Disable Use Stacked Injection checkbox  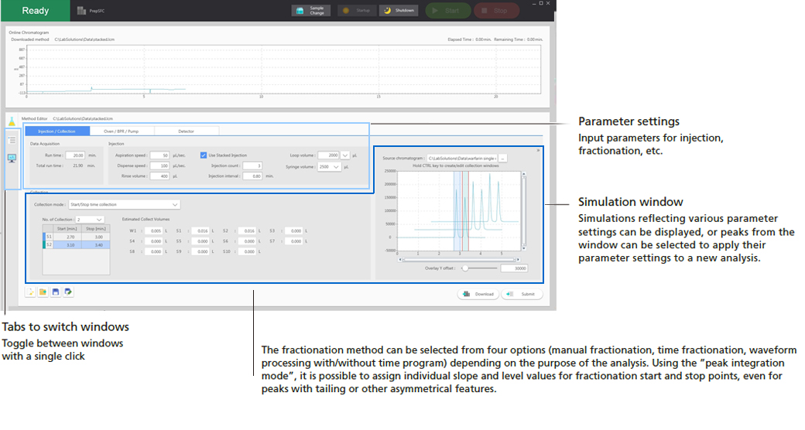(204, 155)
